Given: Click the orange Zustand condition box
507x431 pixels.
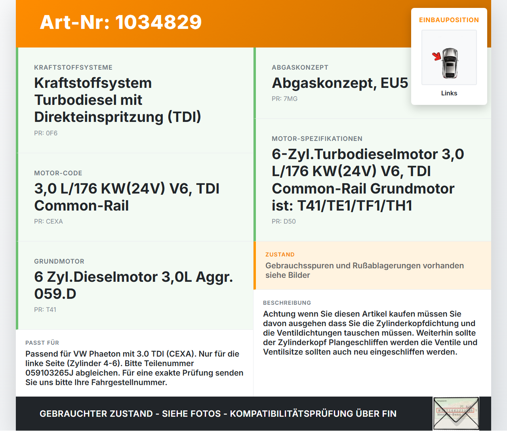Looking at the screenshot, I should tap(372, 265).
